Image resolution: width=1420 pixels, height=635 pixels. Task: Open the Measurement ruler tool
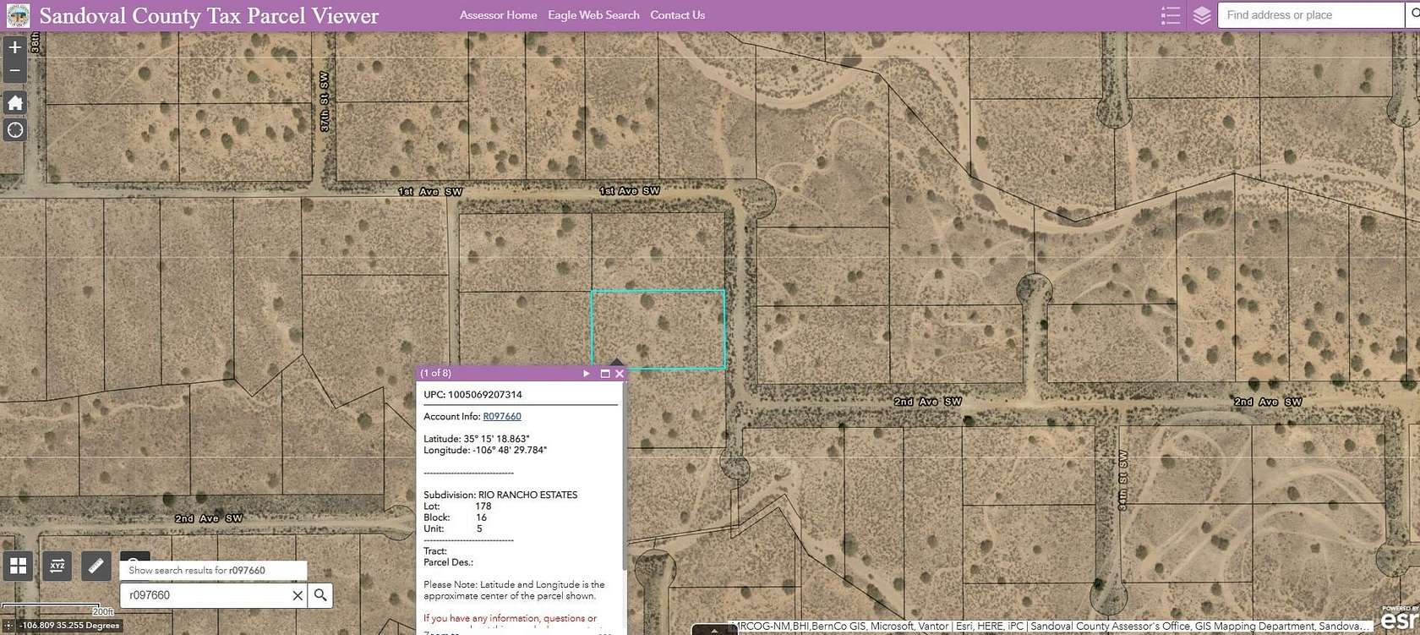coord(96,566)
